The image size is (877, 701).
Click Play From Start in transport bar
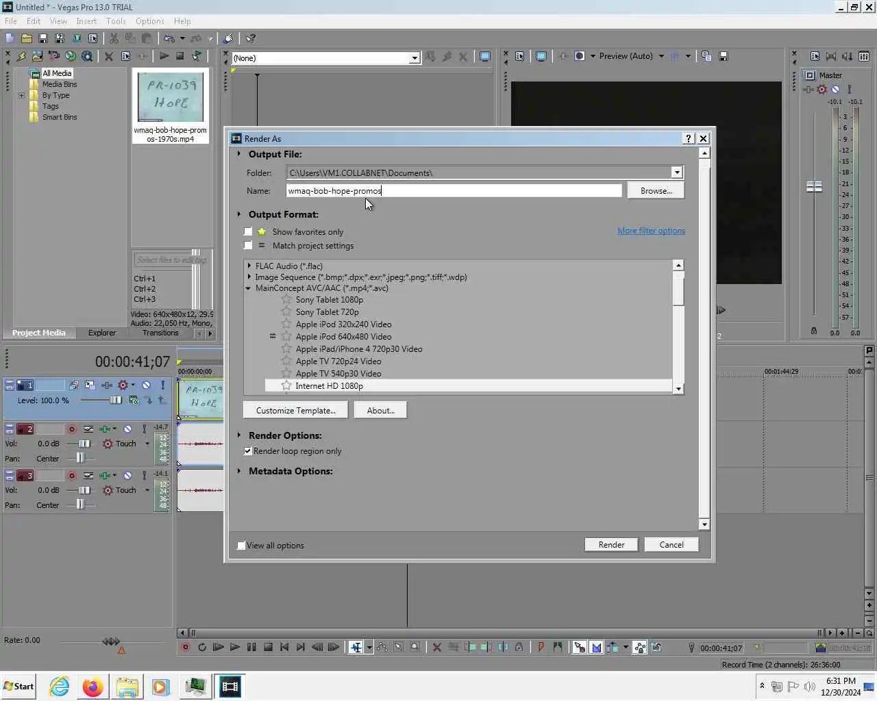coord(218,647)
